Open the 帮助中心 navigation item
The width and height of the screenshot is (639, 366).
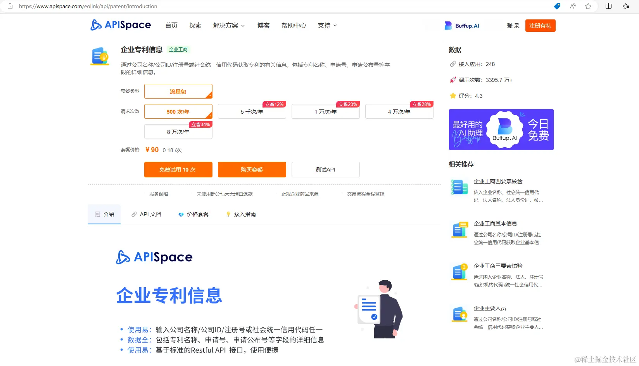coord(294,26)
